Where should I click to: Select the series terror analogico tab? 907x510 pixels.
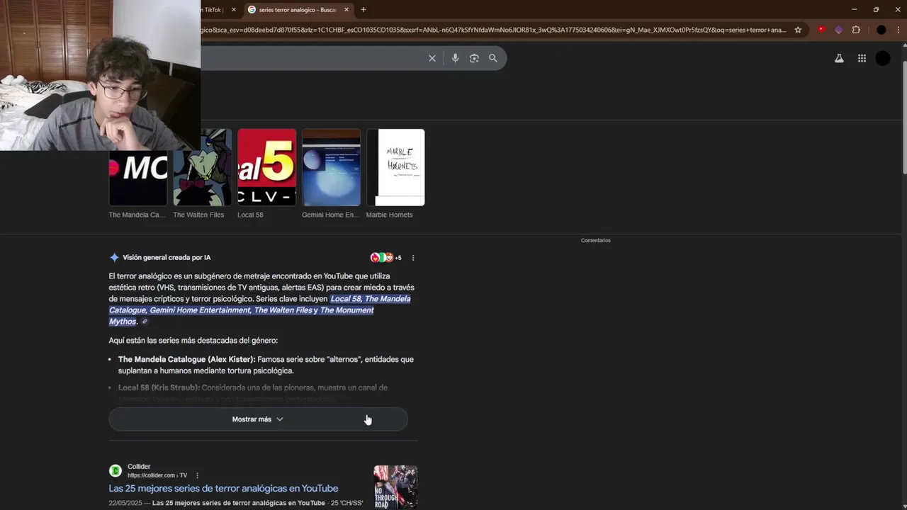pyautogui.click(x=298, y=10)
